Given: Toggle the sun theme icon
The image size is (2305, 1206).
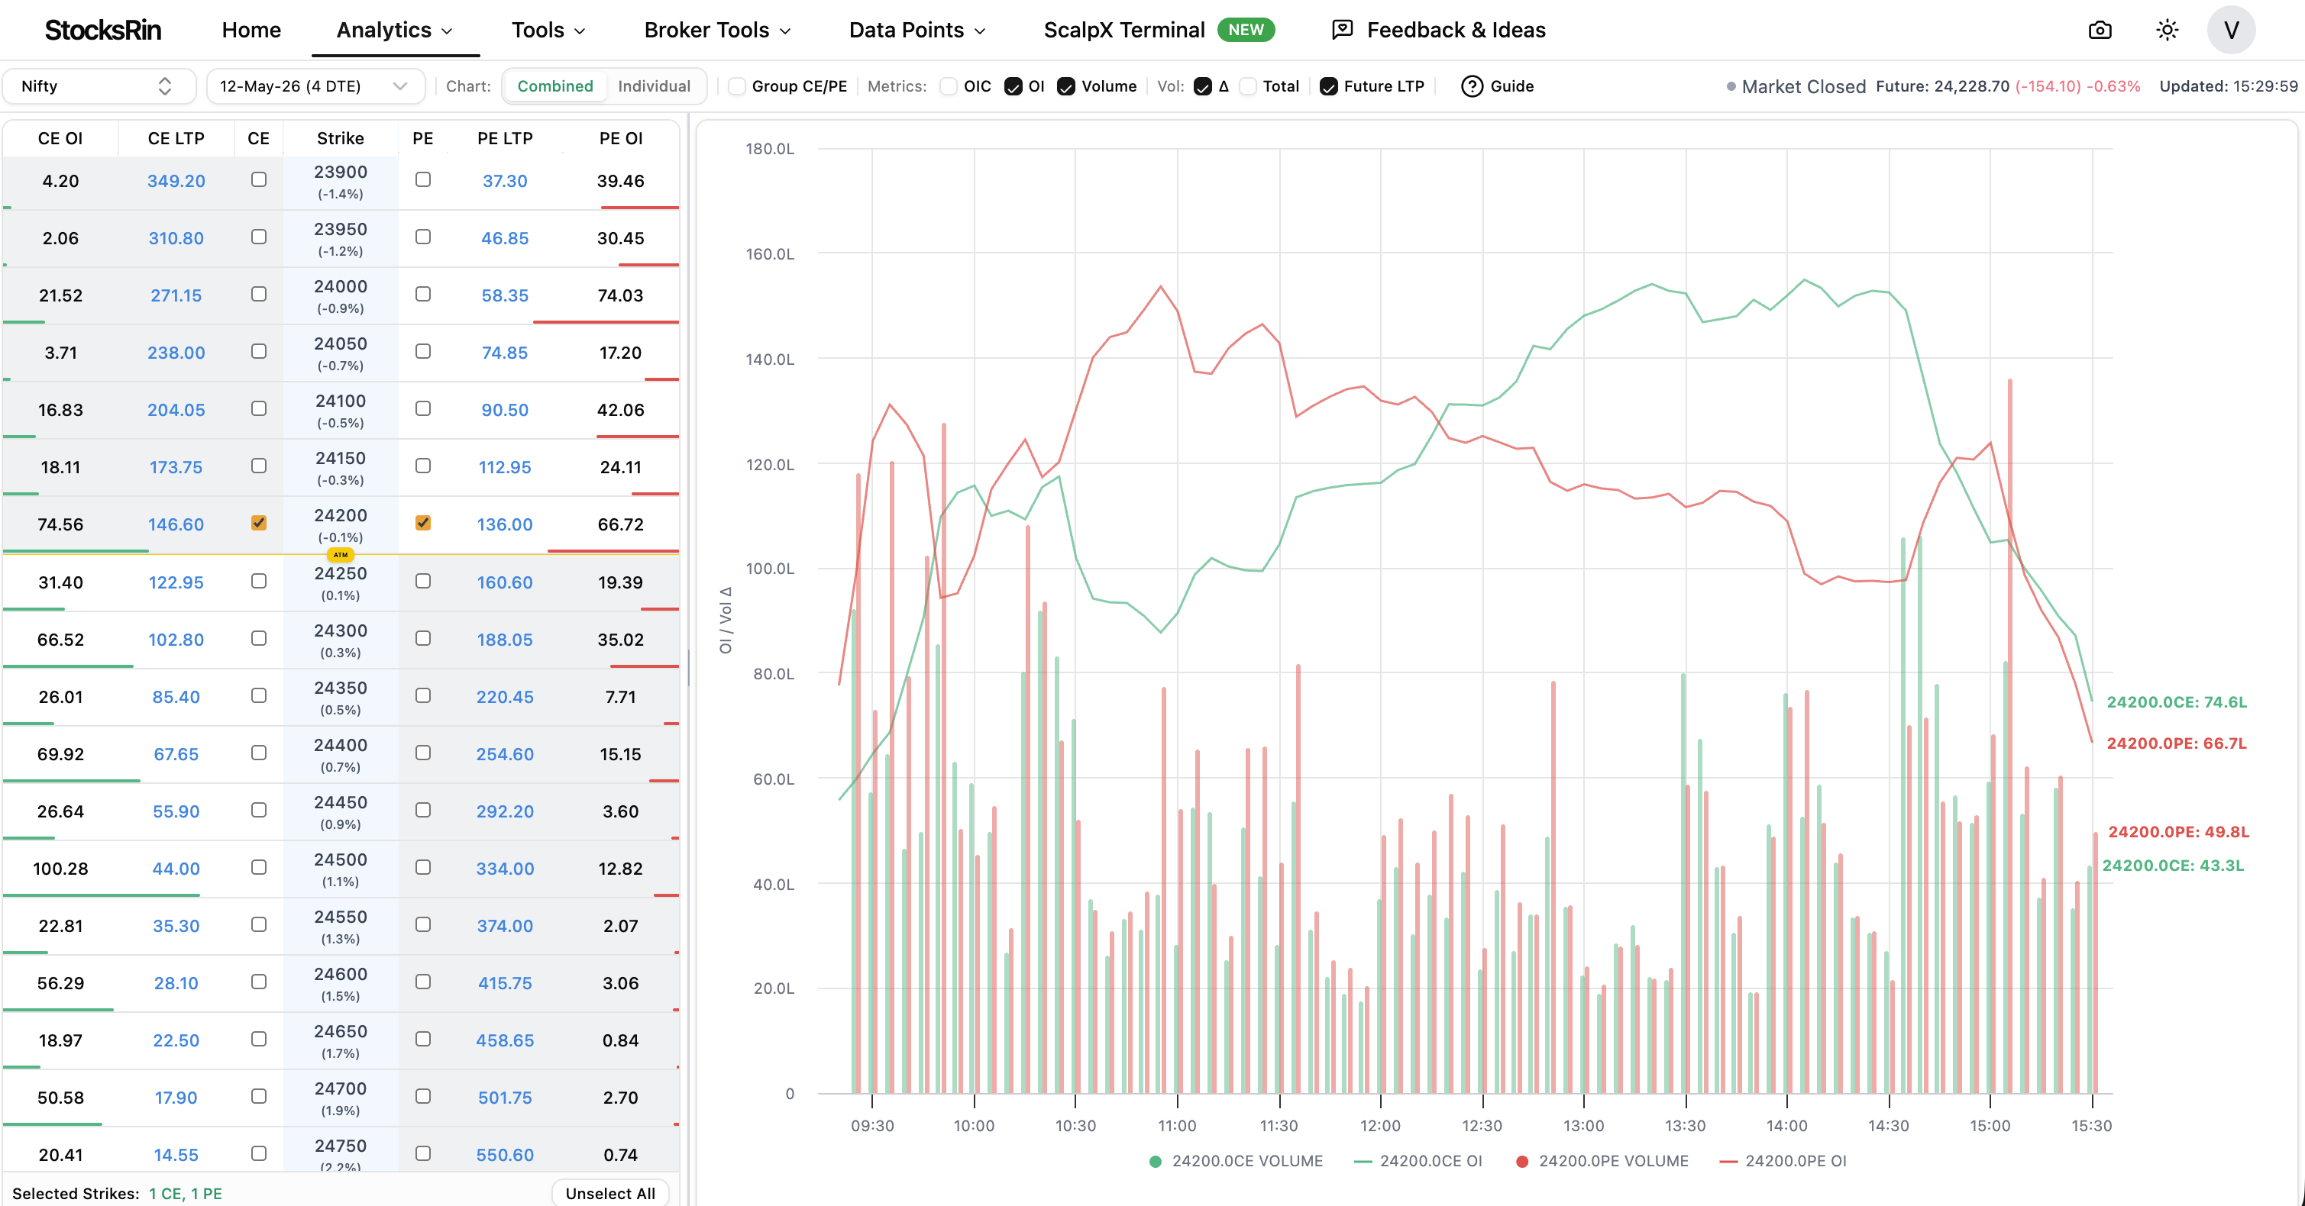Looking at the screenshot, I should 2166,31.
